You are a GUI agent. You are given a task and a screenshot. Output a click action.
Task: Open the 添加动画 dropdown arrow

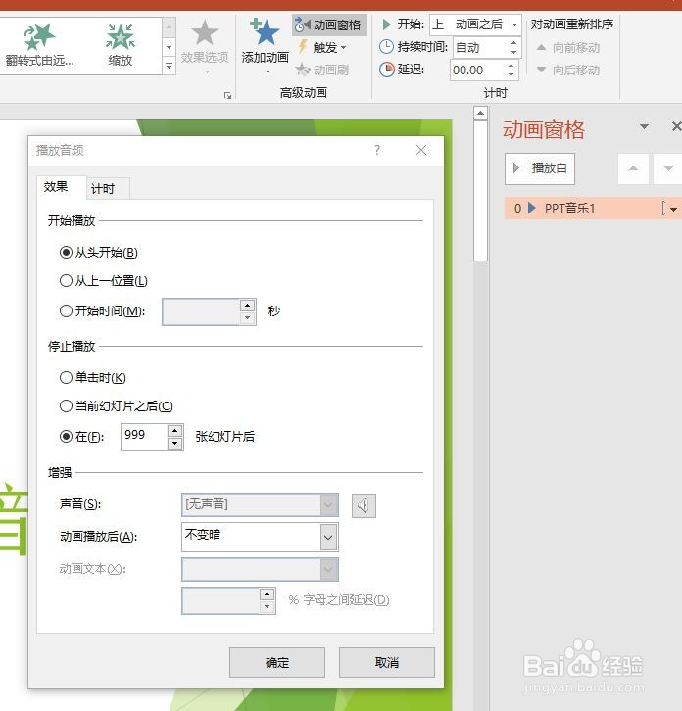pos(268,72)
